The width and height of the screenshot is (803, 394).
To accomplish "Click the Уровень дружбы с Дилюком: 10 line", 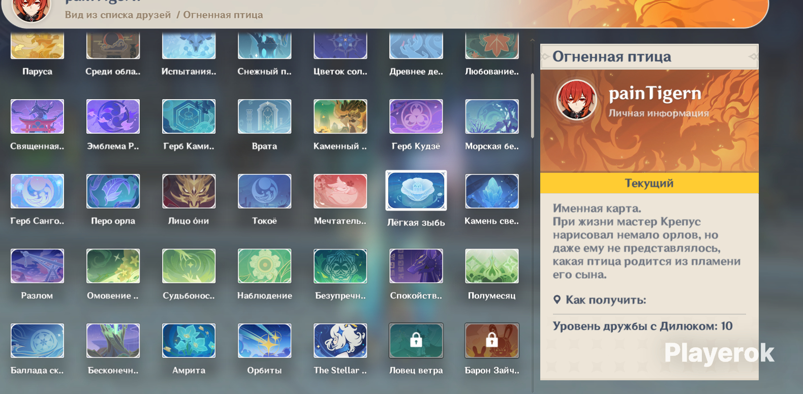I will point(643,326).
